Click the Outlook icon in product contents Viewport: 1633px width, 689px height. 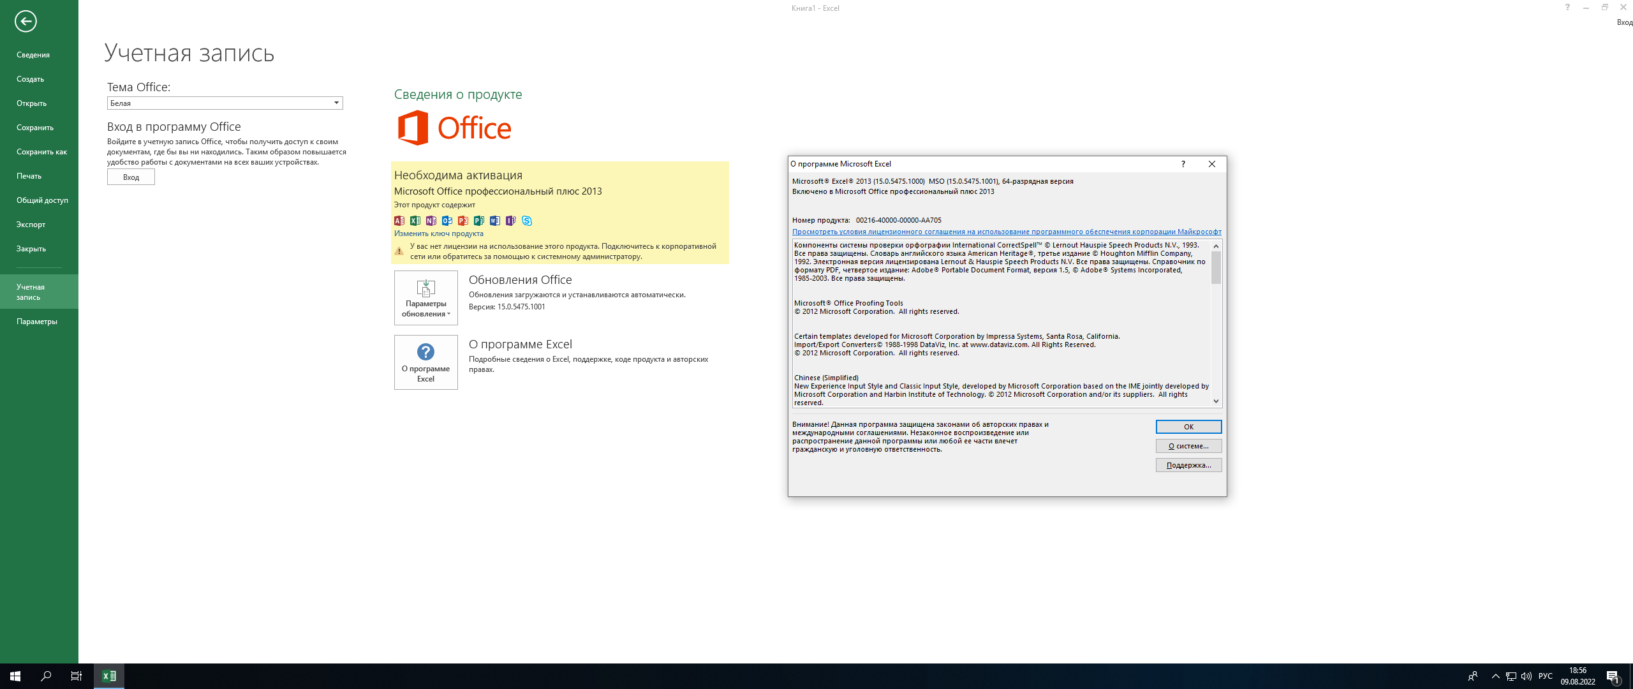click(x=447, y=221)
